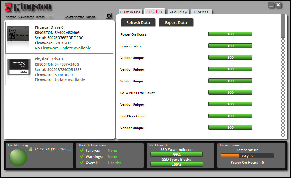
Task: Click the green partition pie chart
Action: (x=18, y=157)
